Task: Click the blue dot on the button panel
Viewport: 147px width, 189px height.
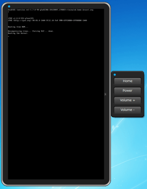Action: point(115,74)
